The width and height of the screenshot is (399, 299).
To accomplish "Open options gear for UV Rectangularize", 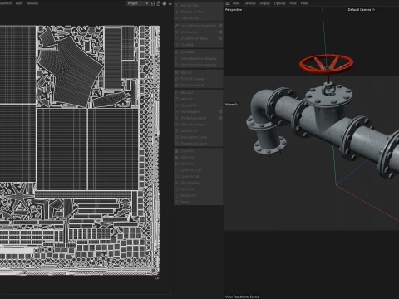I will coord(220,118).
